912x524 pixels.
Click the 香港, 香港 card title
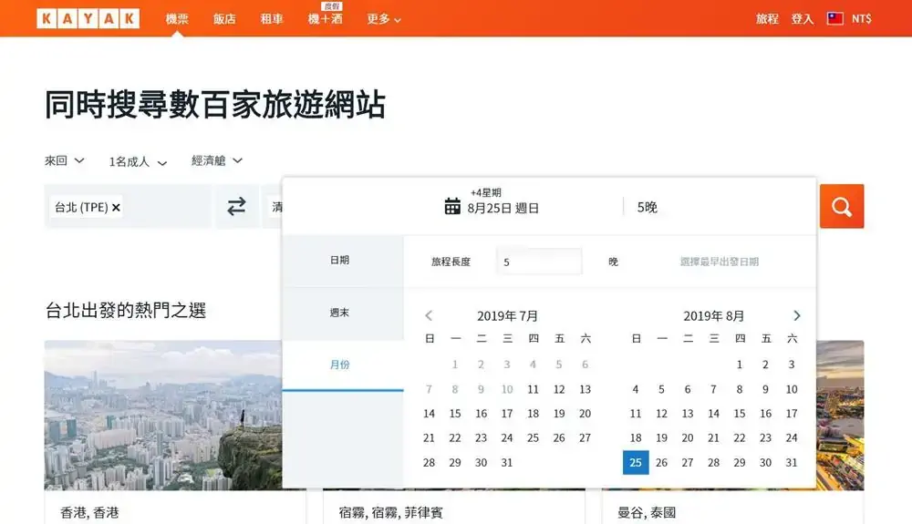pyautogui.click(x=89, y=512)
